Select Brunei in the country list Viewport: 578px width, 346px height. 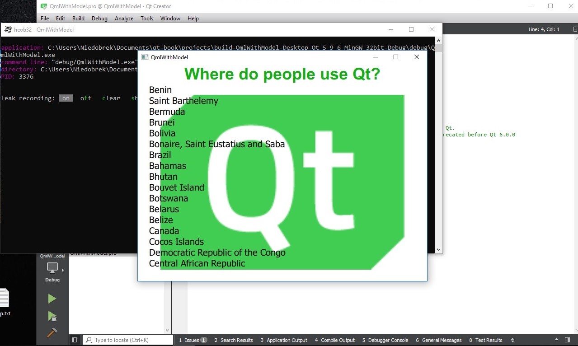162,122
